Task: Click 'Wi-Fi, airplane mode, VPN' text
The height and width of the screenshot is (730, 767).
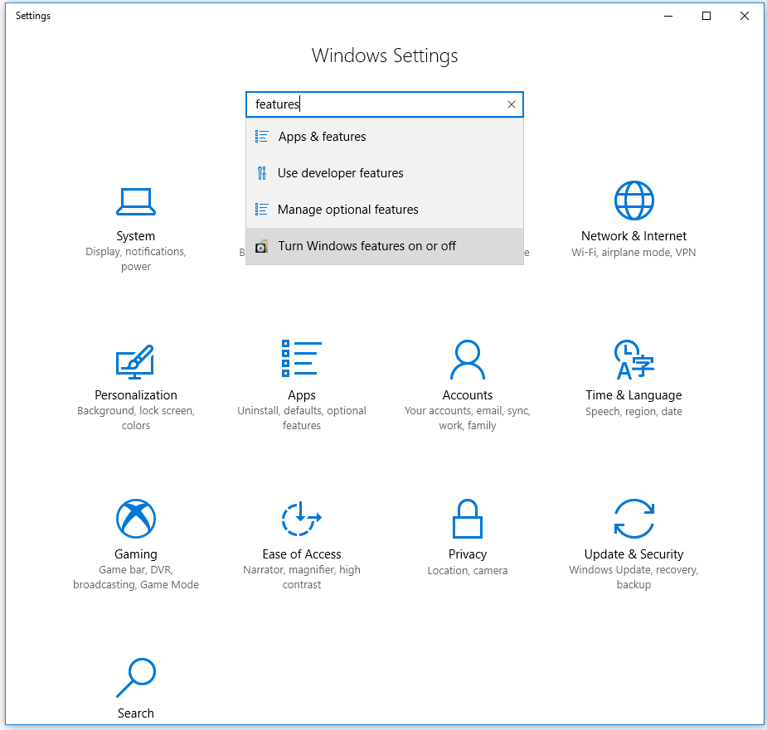Action: click(x=634, y=252)
